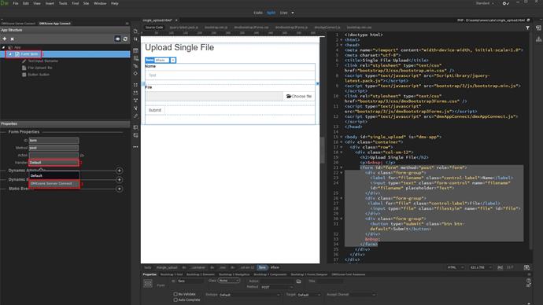Add a Dynamic Attribute with the plus button

pyautogui.click(x=119, y=171)
